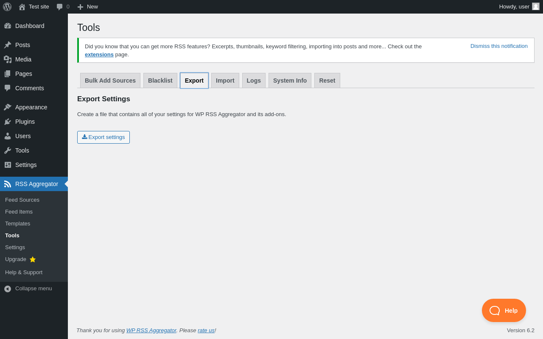Open the Users label
This screenshot has width=543, height=339.
point(23,136)
